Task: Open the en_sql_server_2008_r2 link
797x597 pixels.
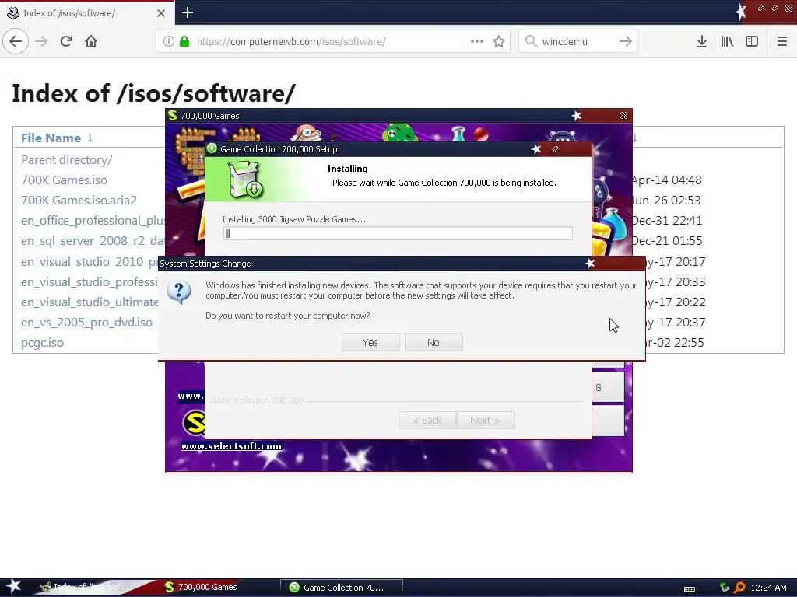Action: pos(93,241)
